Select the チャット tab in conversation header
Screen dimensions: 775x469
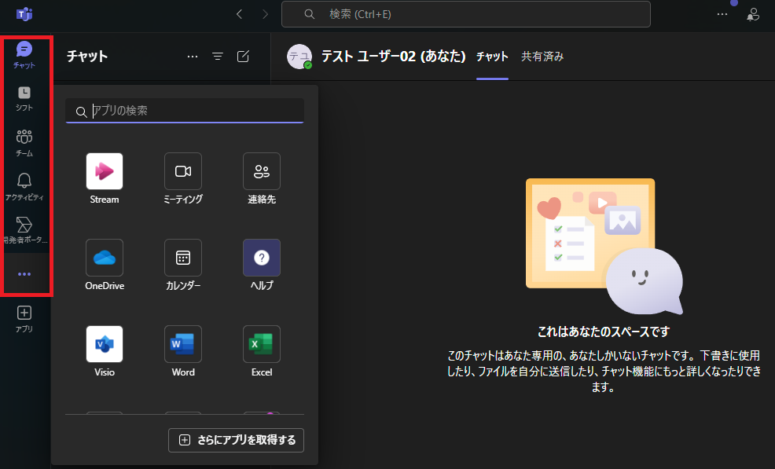pyautogui.click(x=492, y=57)
